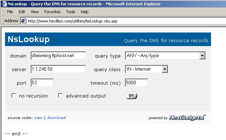Tick the advanced output checkbox
The width and height of the screenshot is (226, 140).
pyautogui.click(x=60, y=95)
